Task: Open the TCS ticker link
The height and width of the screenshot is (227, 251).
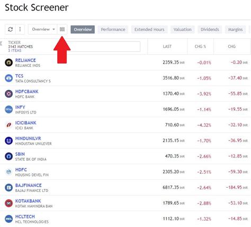Action: 19,76
